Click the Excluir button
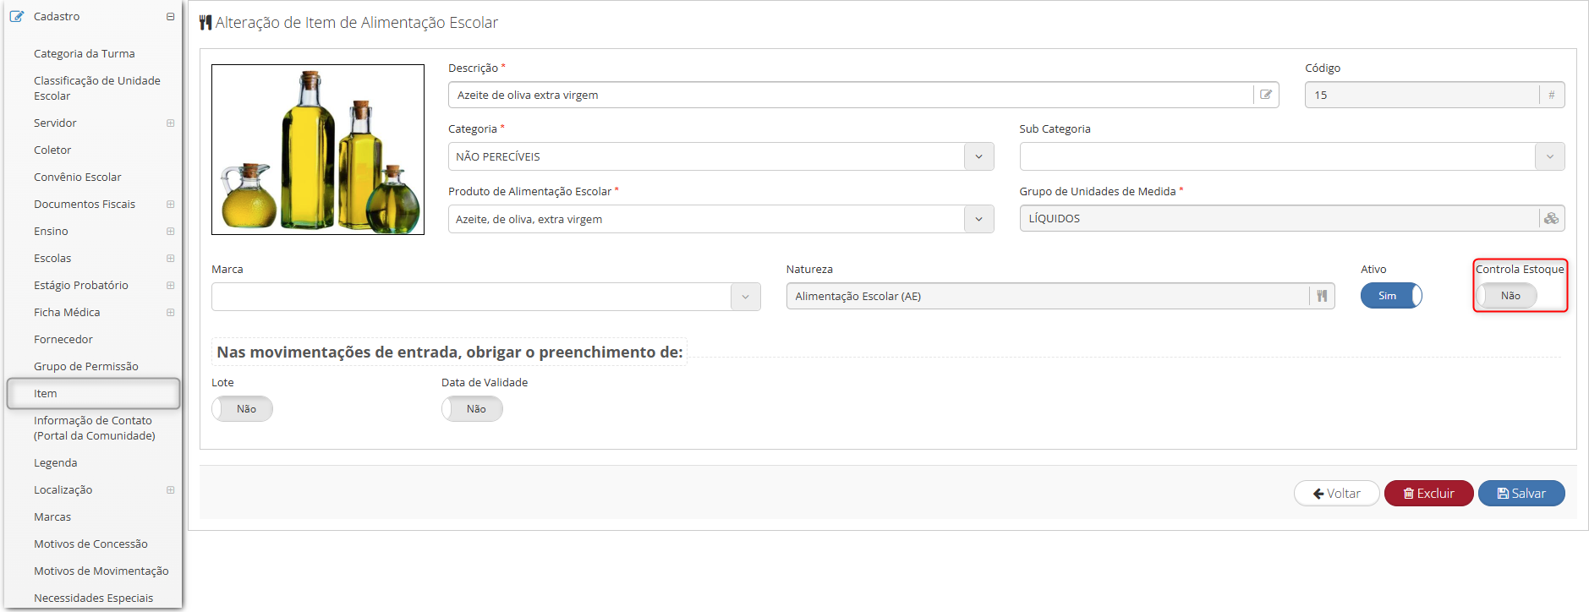The image size is (1589, 612). point(1428,494)
